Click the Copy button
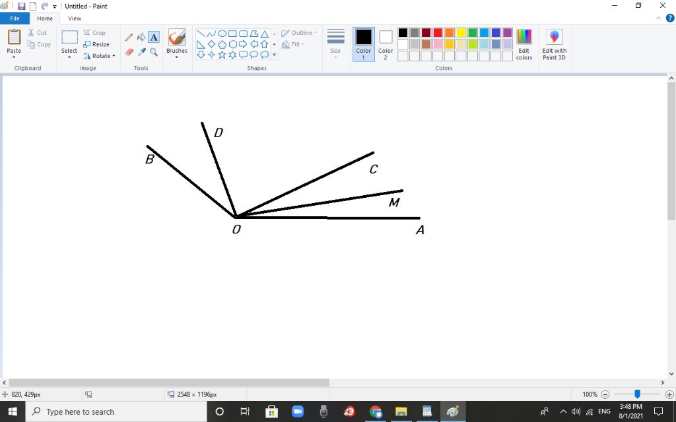 pyautogui.click(x=39, y=44)
